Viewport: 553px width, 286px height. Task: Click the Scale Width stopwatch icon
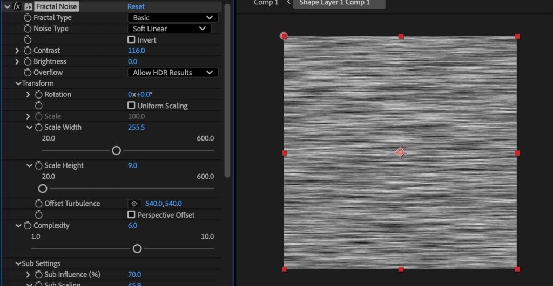(39, 128)
